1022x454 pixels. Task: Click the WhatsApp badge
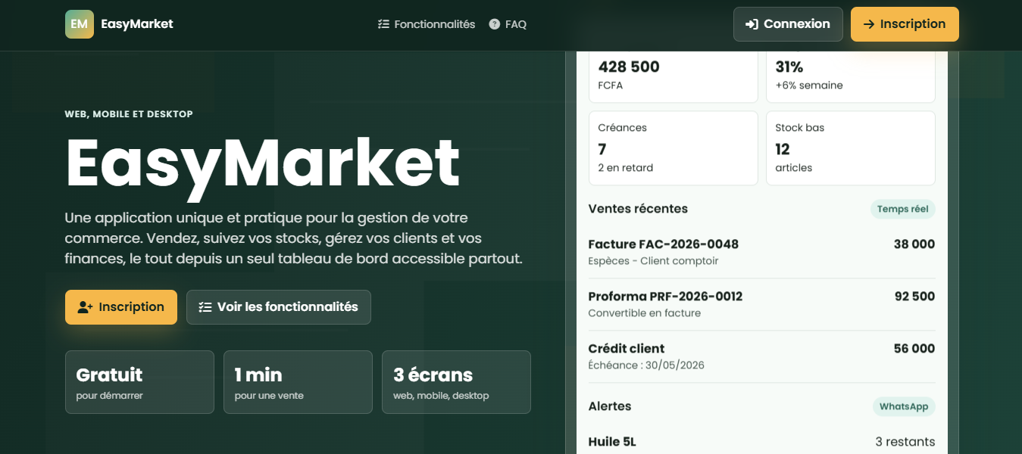[x=904, y=406]
